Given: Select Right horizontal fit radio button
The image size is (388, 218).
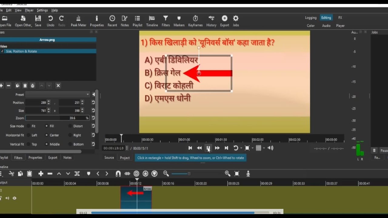Looking at the screenshot, I should [70, 135].
